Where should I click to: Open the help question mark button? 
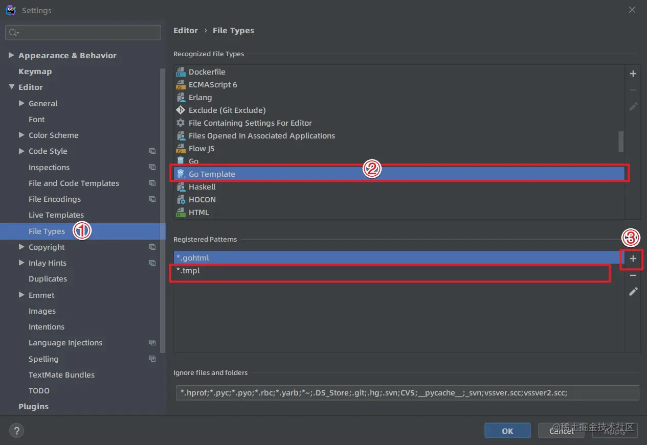click(17, 431)
